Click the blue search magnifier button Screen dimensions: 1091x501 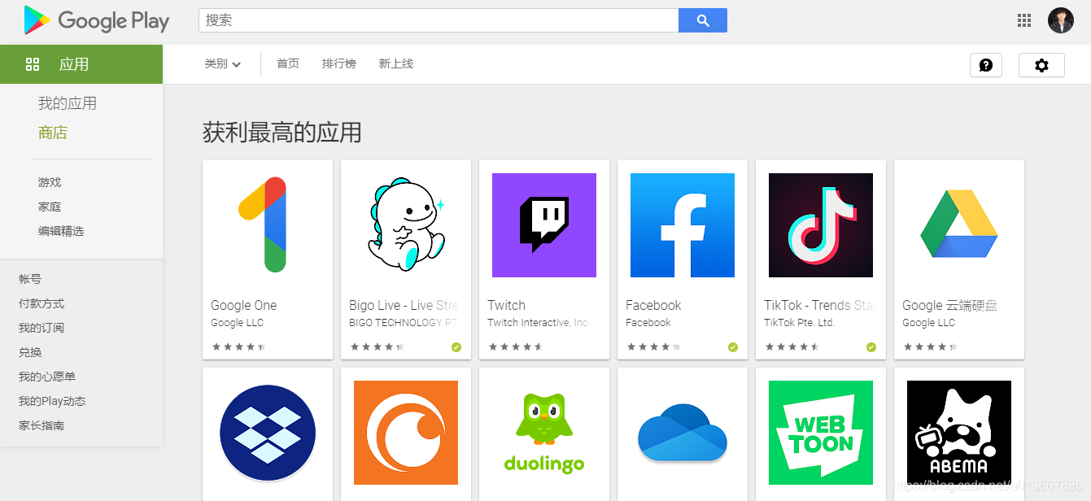pos(703,20)
